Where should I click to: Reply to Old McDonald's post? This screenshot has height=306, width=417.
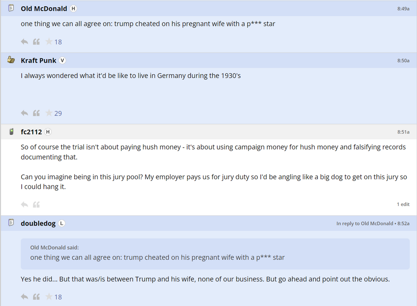point(25,42)
